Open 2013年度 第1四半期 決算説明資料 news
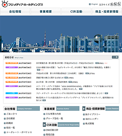This screenshot has height=136, width=122. click(x=52, y=82)
